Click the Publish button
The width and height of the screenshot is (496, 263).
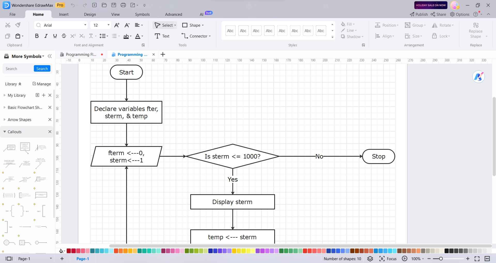tap(418, 14)
